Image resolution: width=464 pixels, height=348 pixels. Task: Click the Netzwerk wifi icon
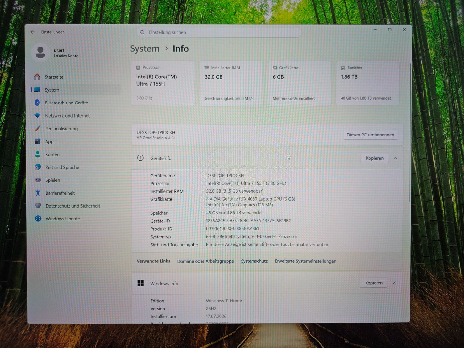(37, 116)
